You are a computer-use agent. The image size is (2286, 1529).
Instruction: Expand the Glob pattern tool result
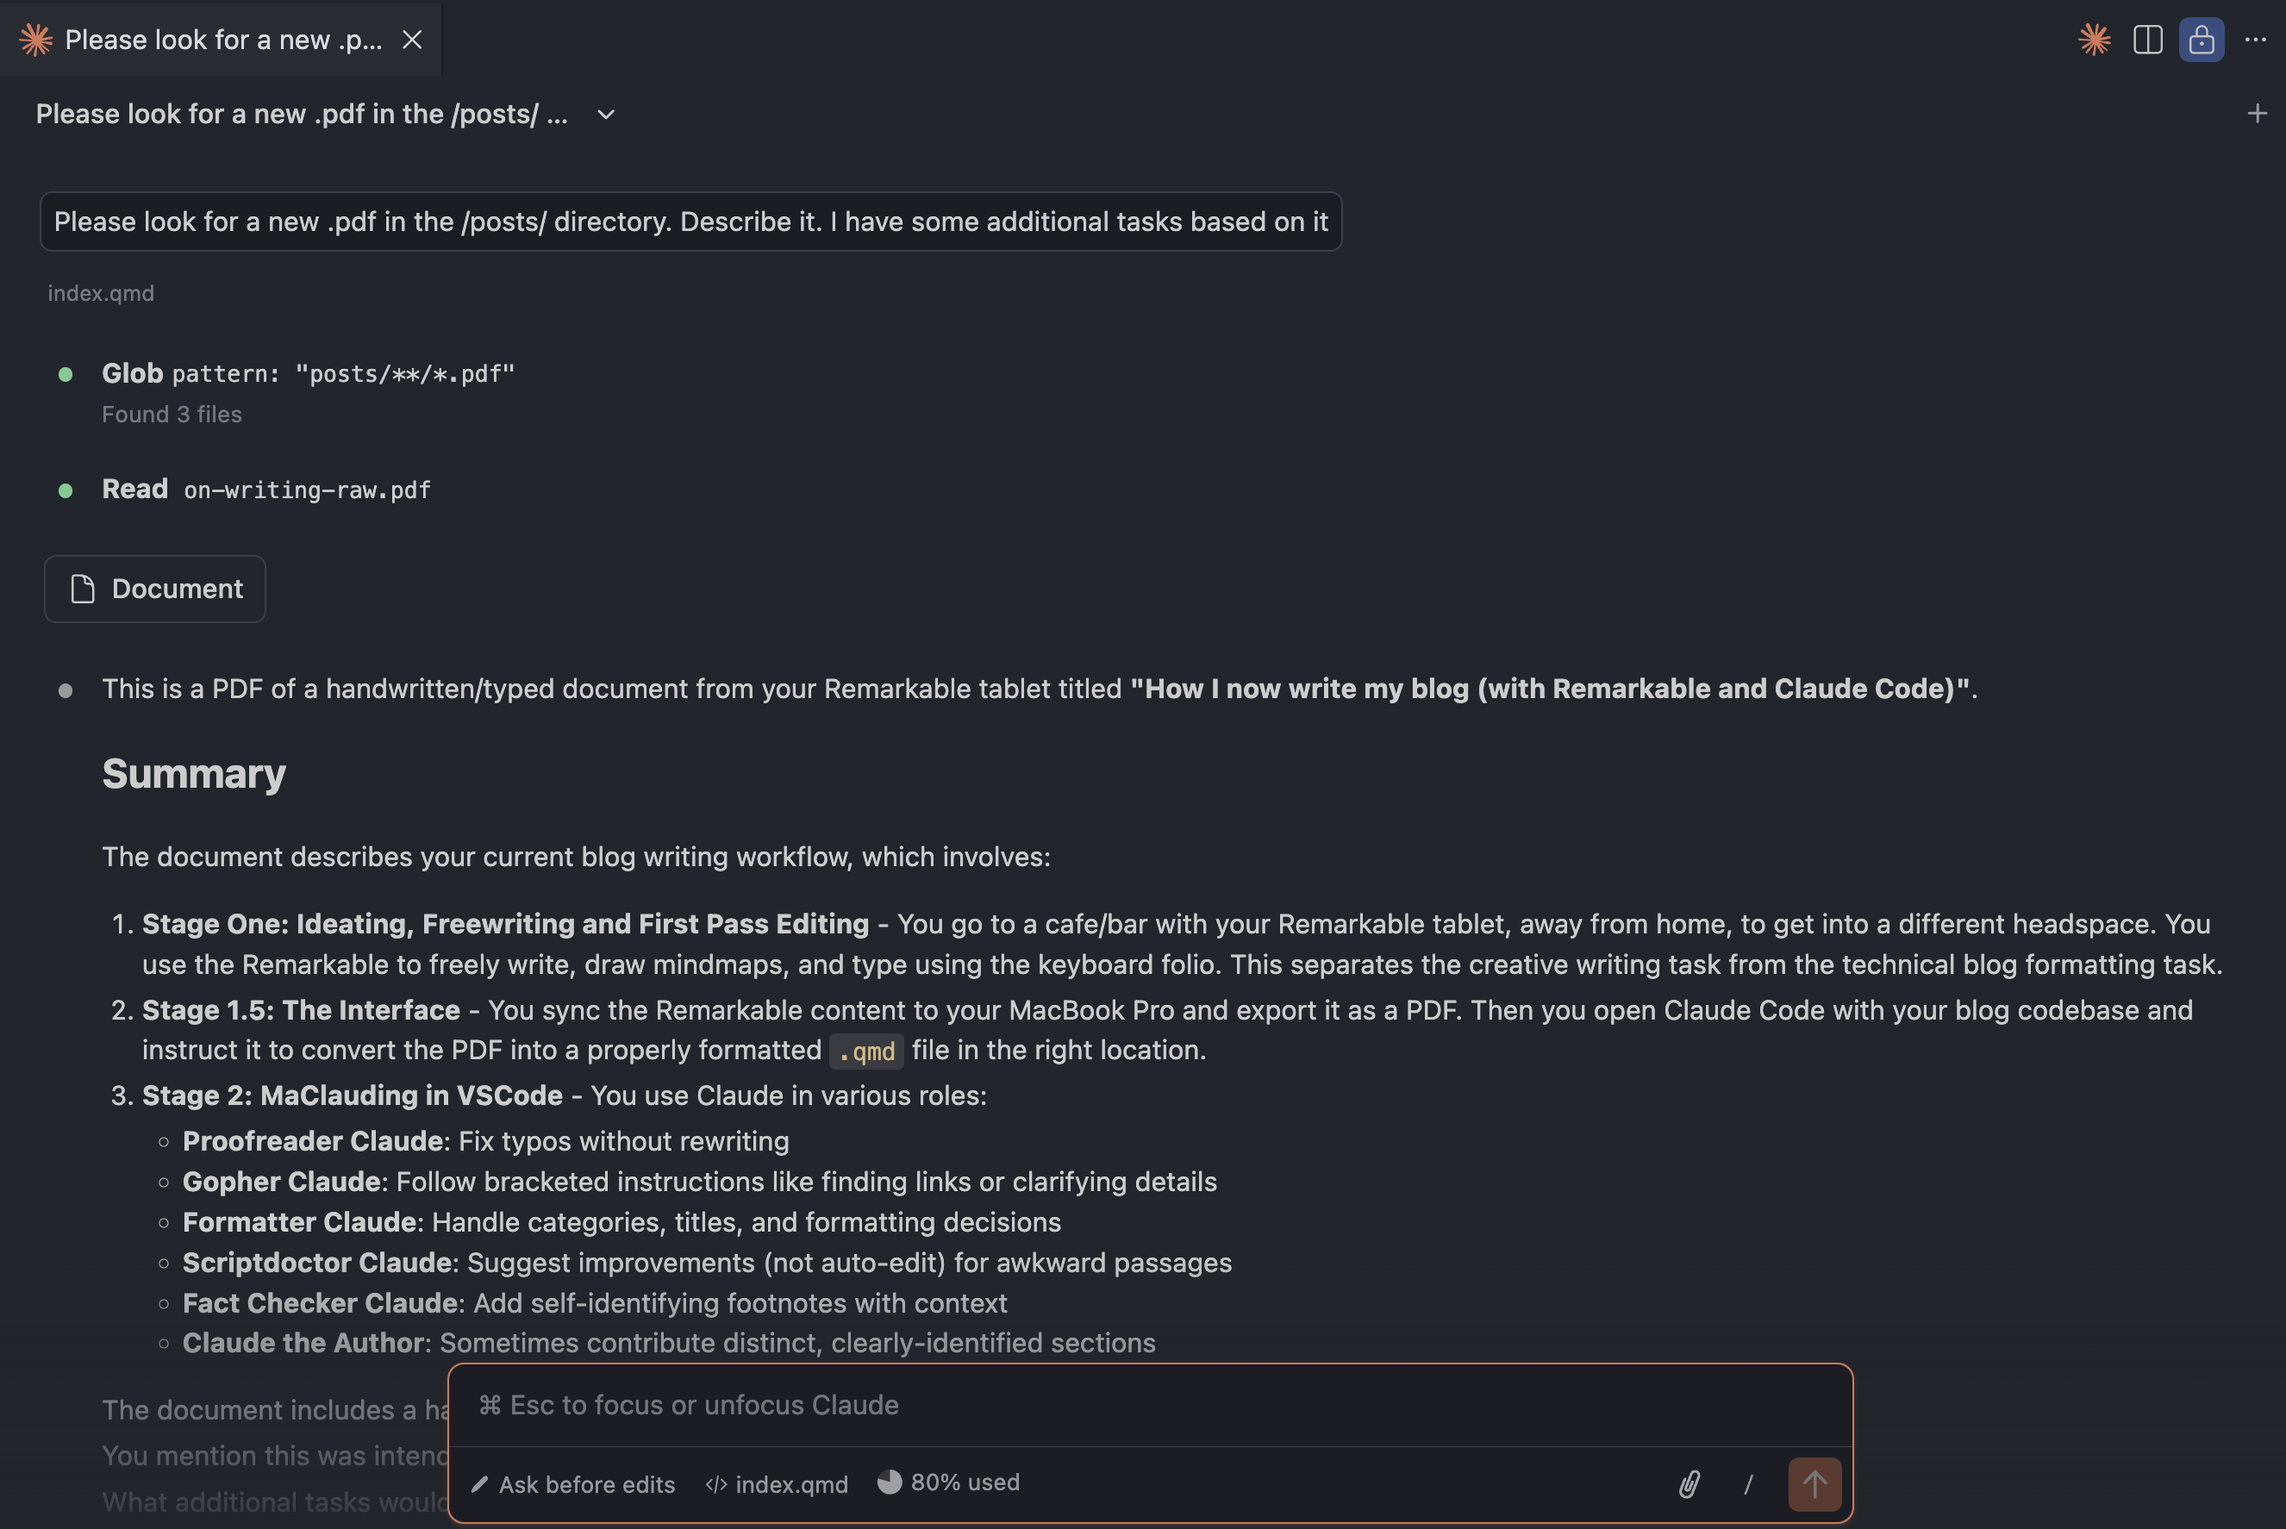pyautogui.click(x=307, y=373)
